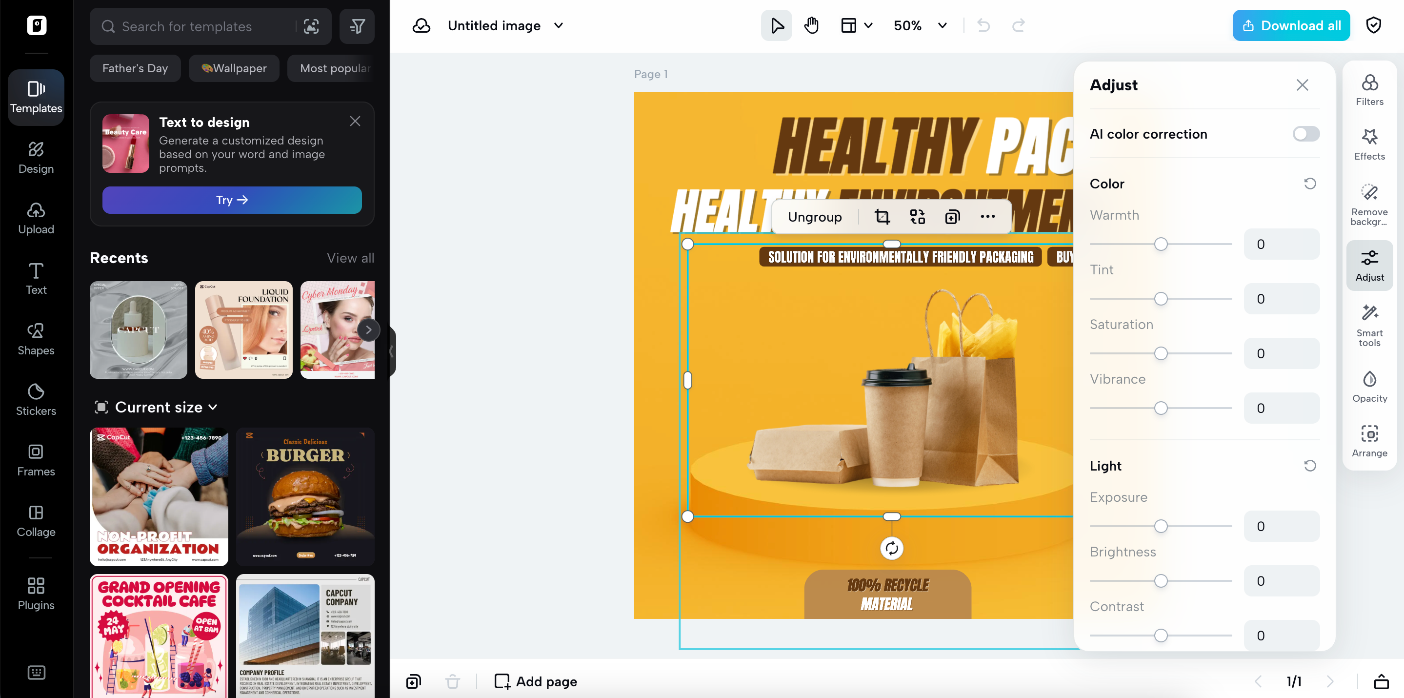This screenshot has width=1404, height=698.
Task: Open the Effects tool
Action: coord(1369,144)
